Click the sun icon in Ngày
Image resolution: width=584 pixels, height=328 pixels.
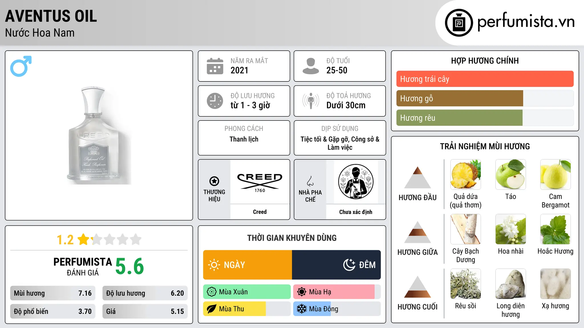pyautogui.click(x=214, y=265)
